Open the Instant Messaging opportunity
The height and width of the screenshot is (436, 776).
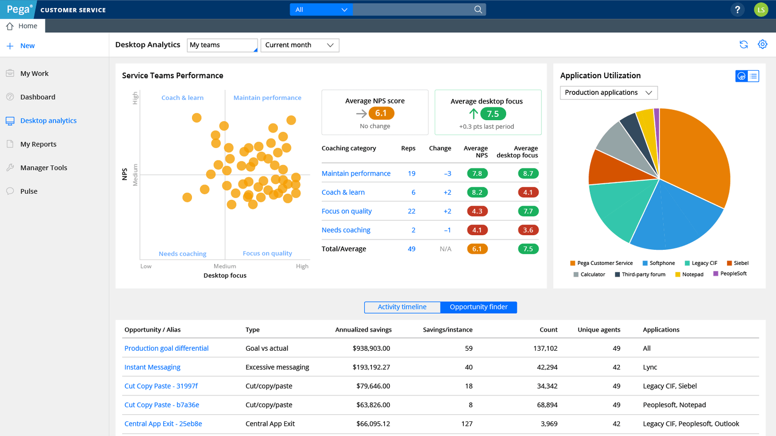coord(152,367)
